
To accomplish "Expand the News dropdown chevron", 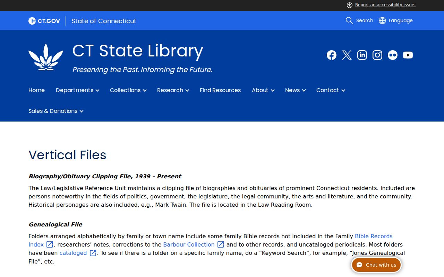I will click(x=304, y=90).
